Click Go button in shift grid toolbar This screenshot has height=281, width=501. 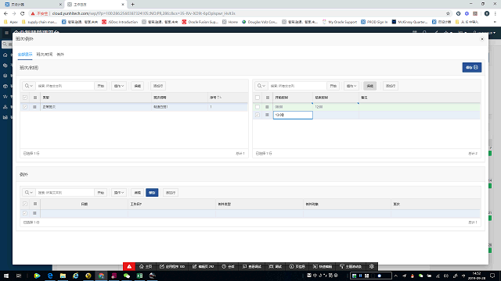pos(101,86)
